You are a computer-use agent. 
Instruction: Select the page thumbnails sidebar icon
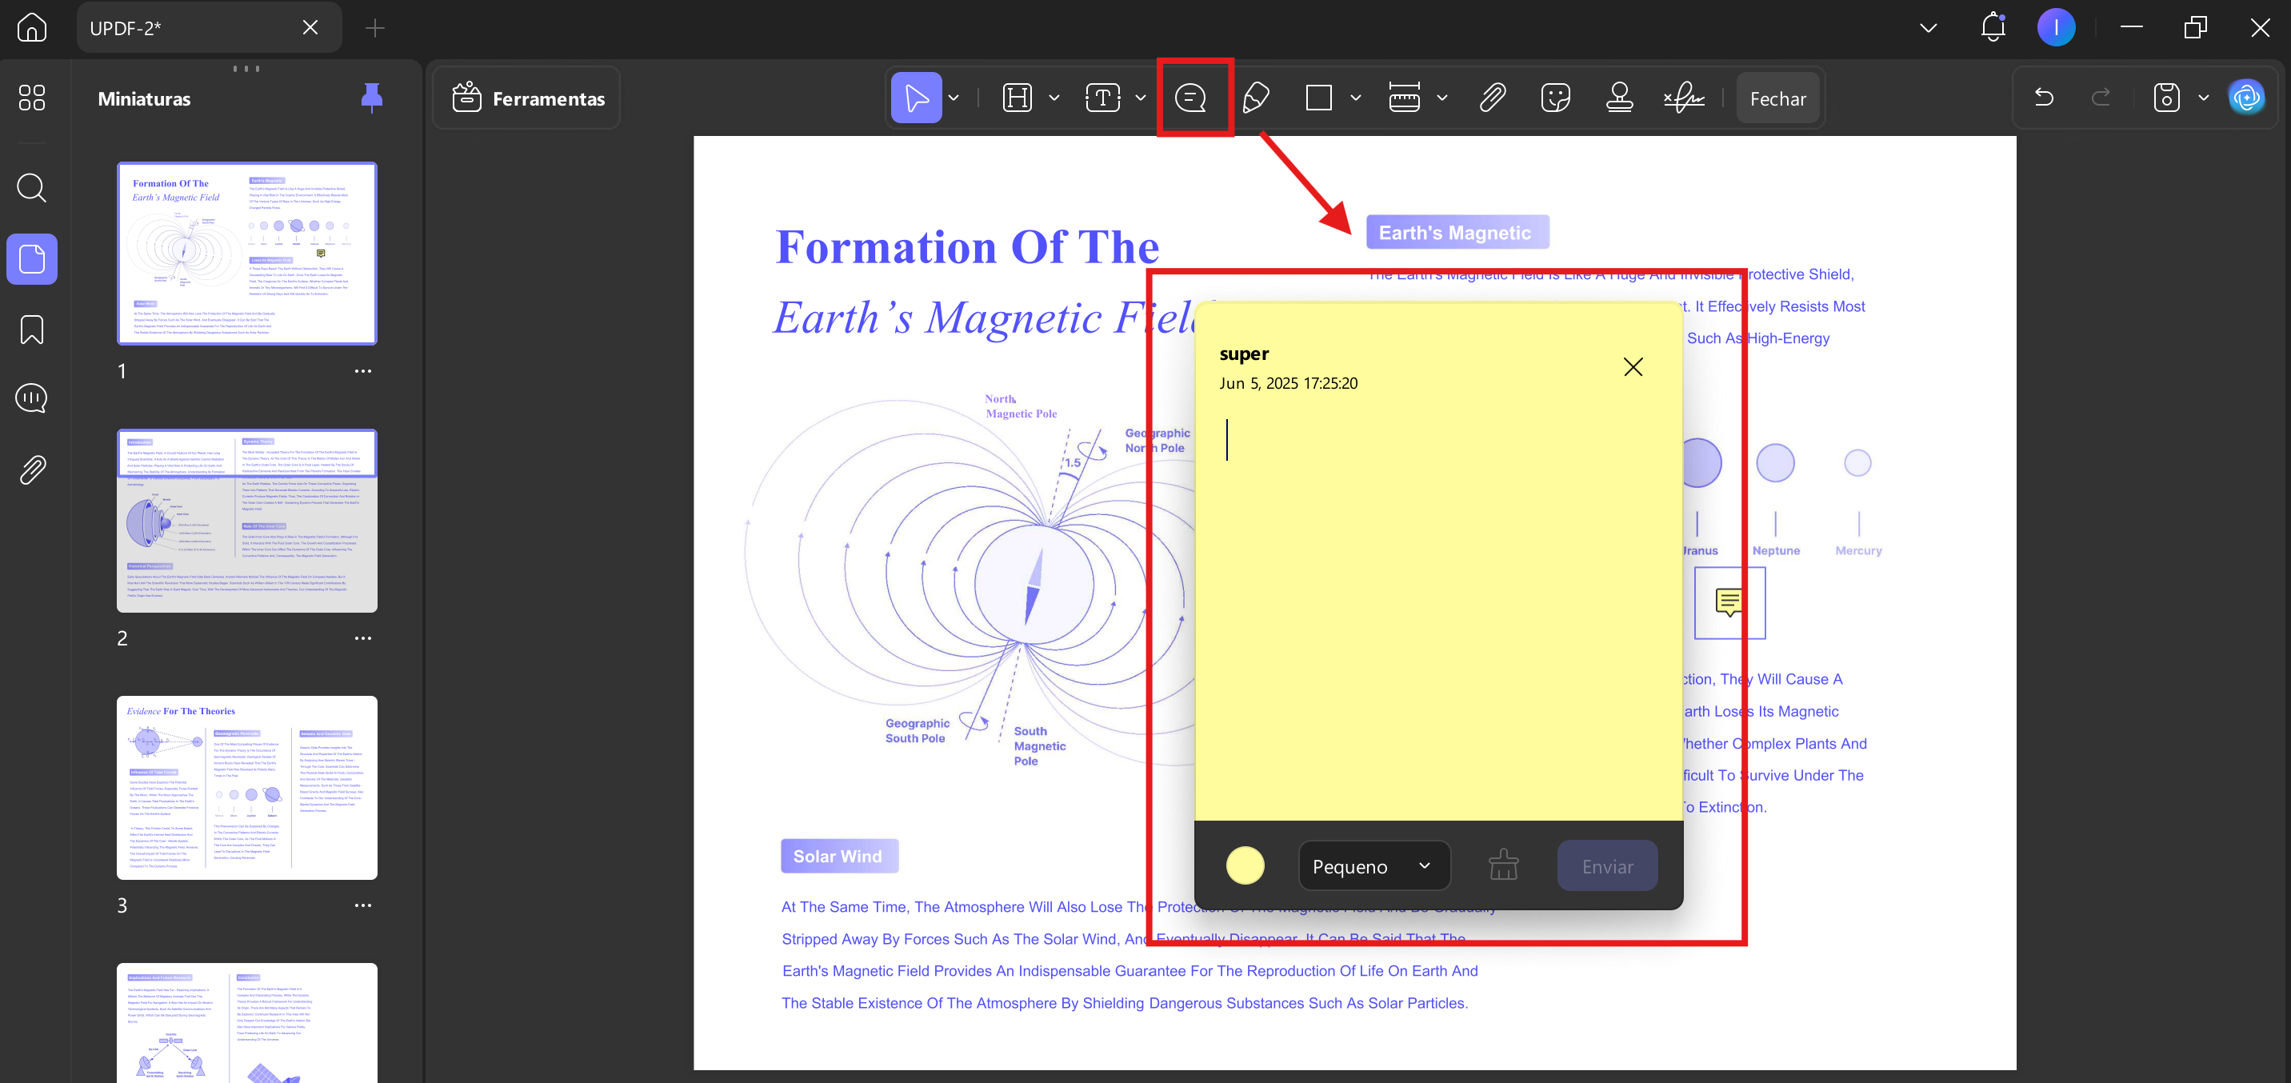pyautogui.click(x=32, y=258)
